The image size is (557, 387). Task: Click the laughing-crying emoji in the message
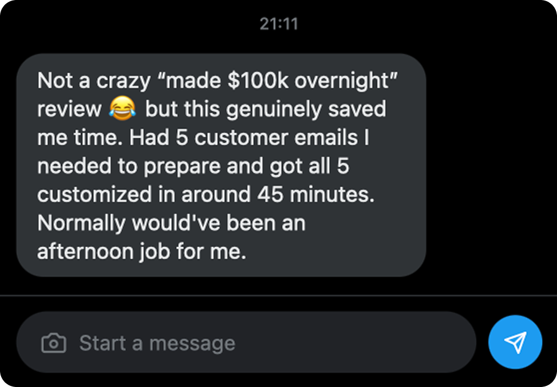click(x=123, y=108)
